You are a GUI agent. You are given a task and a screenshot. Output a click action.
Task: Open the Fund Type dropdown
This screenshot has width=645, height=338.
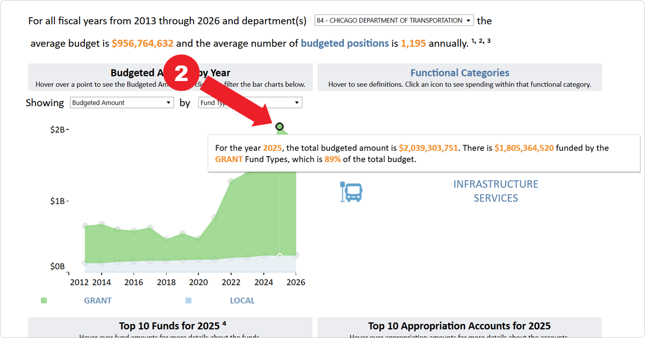tap(250, 102)
